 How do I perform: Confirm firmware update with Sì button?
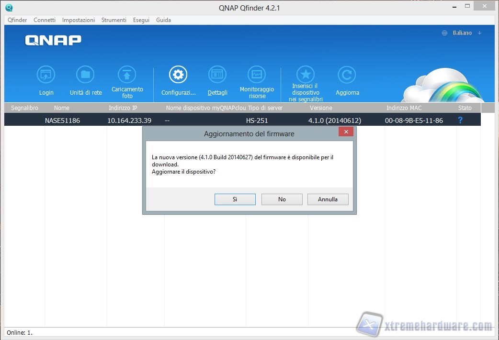[235, 199]
